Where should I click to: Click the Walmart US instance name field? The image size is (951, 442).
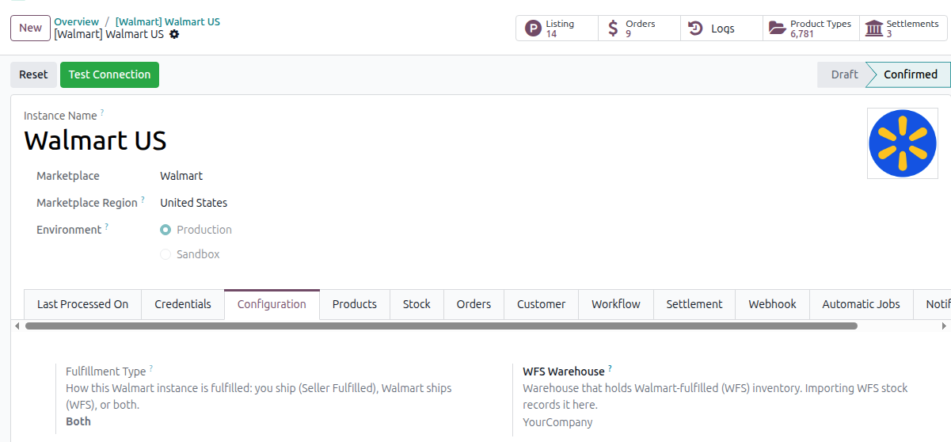(x=95, y=140)
